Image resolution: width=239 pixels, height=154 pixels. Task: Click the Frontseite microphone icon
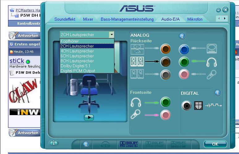[x=135, y=114]
